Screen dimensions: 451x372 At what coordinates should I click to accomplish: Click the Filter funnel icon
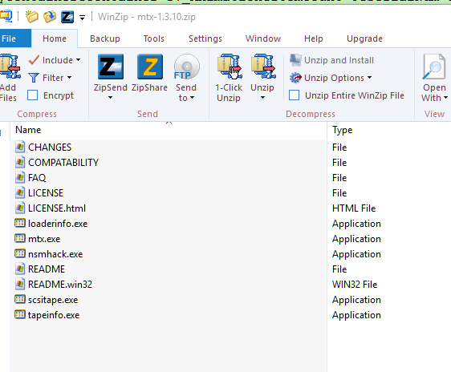tap(34, 78)
